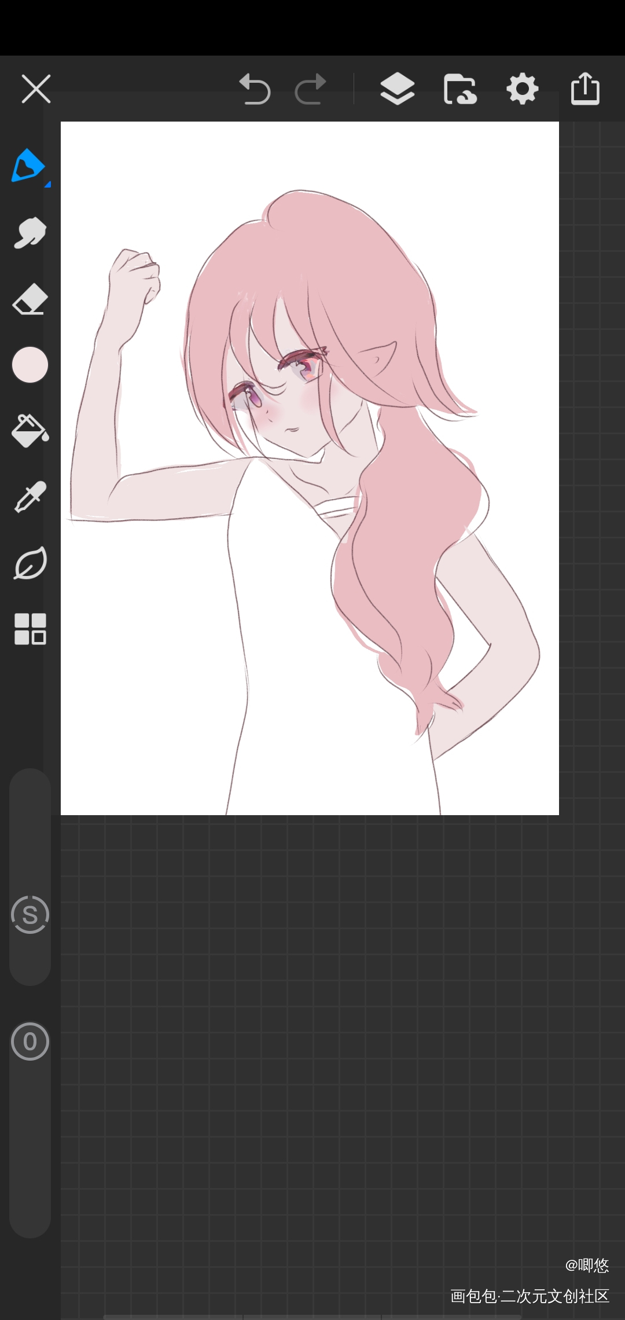Close the drawing canvas with X
Viewport: 625px width, 1320px height.
[x=36, y=89]
